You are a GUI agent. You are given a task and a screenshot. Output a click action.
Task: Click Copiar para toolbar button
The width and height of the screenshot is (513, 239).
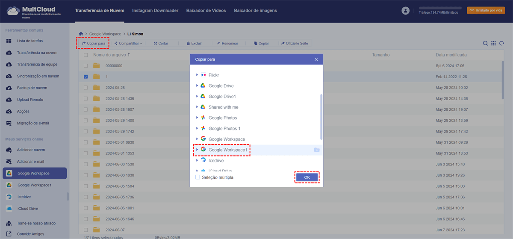[93, 43]
